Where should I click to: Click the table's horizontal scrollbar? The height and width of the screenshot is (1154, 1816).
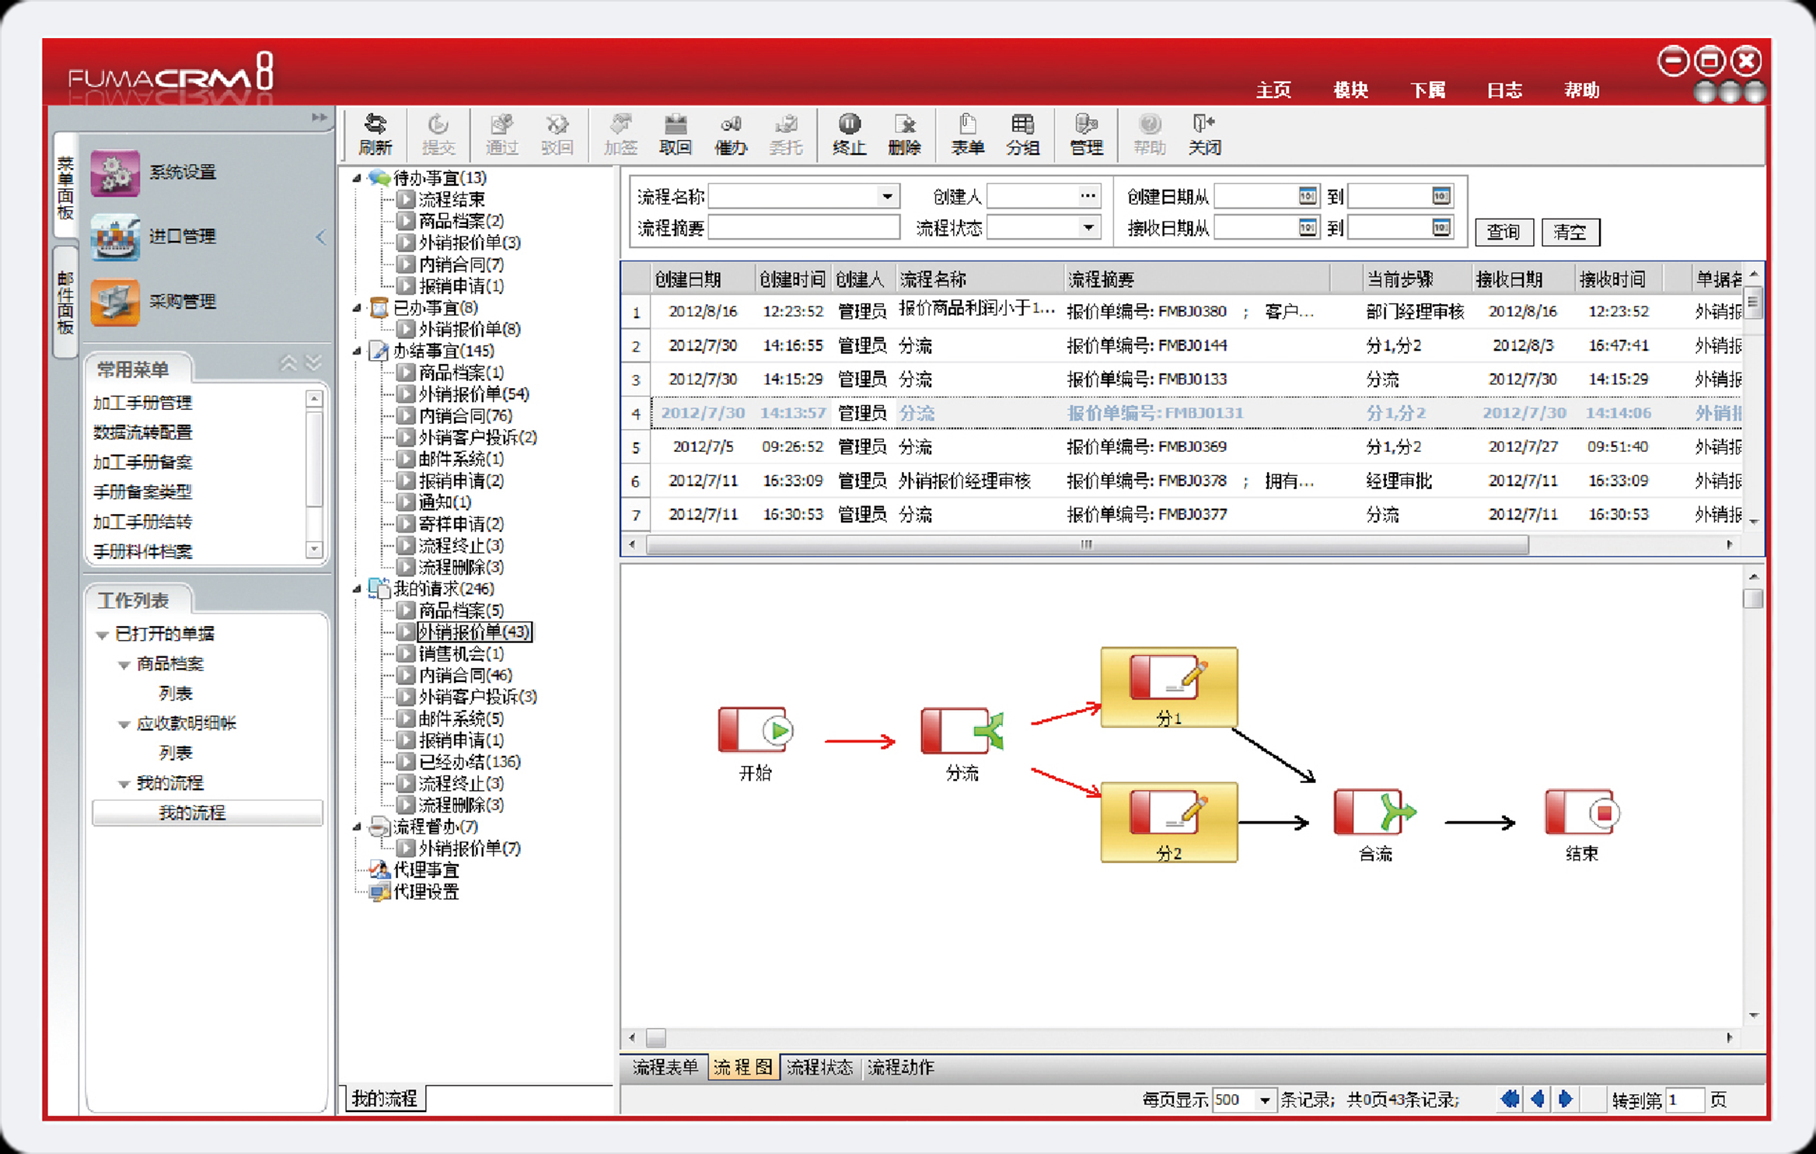tap(1086, 545)
